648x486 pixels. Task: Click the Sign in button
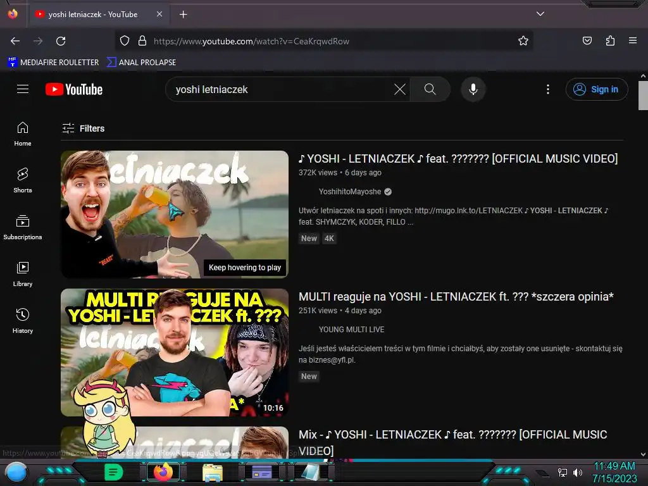coord(597,89)
